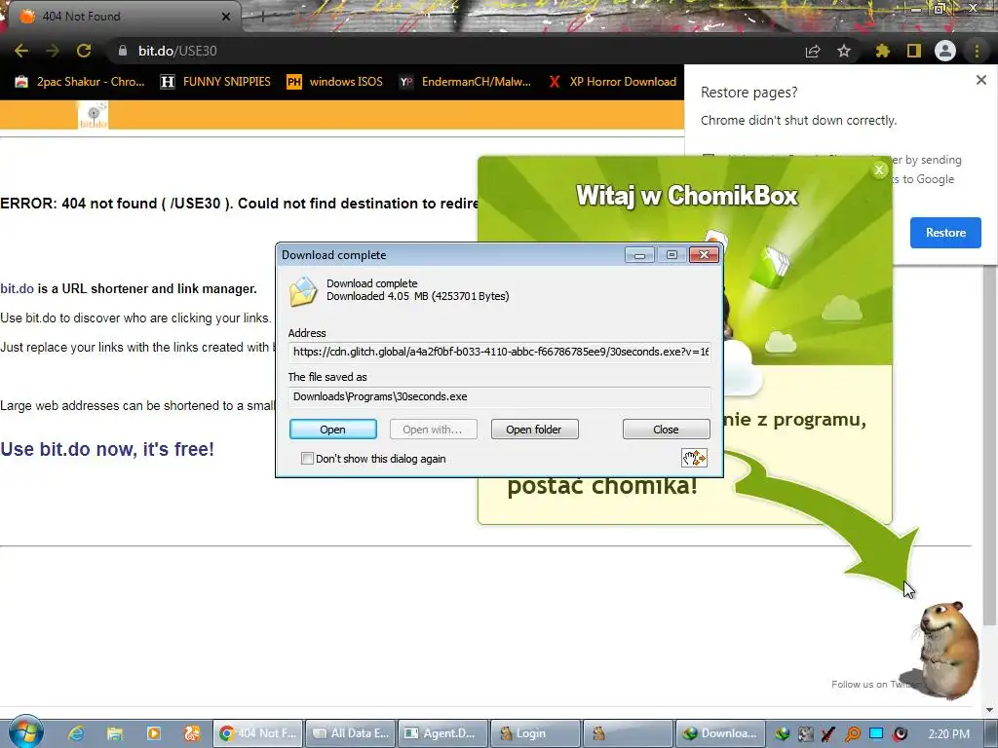Click the round red-black tray icon
Screen dimensions: 998x748
[900, 734]
